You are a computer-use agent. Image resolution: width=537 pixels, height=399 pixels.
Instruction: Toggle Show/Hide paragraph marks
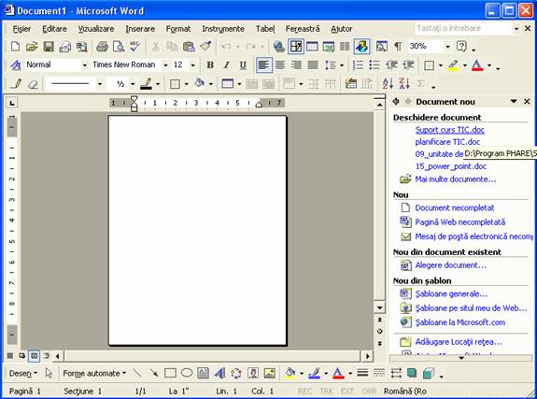click(x=398, y=47)
